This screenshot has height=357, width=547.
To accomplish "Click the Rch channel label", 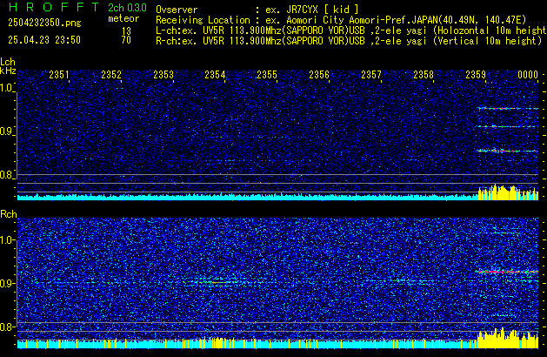I will point(9,214).
